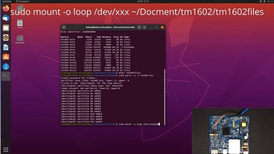Maximize the terminal window
Image resolution: width=274 pixels, height=154 pixels.
(156, 27)
